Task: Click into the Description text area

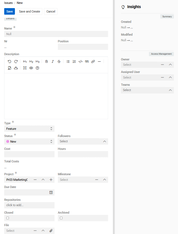Action: [56, 96]
